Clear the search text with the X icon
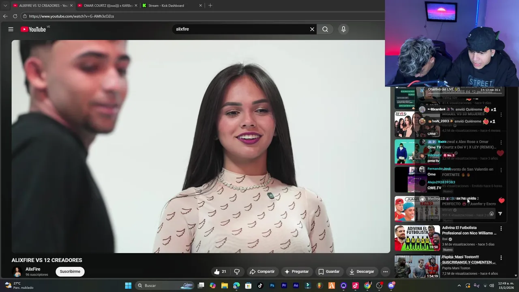 312,29
